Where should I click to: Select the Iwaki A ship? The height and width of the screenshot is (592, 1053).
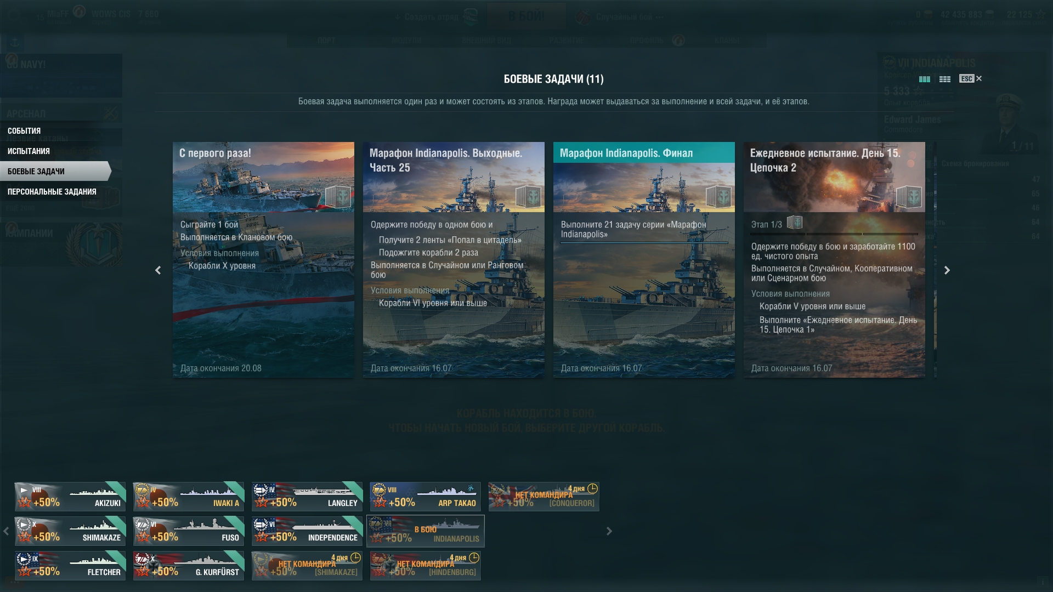point(189,497)
